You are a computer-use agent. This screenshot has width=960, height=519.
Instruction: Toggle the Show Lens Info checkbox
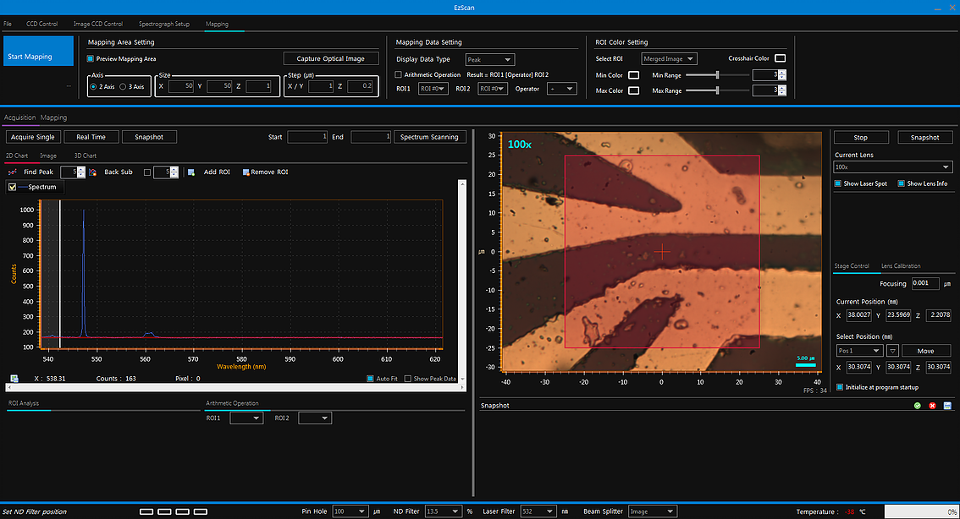coord(902,183)
